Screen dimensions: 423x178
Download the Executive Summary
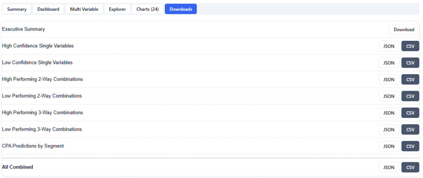(404, 30)
